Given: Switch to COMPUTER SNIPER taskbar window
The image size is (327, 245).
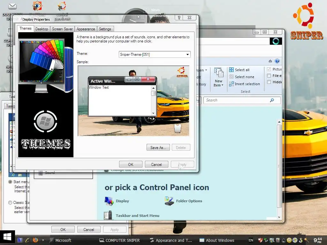Looking at the screenshot, I should click(119, 240).
